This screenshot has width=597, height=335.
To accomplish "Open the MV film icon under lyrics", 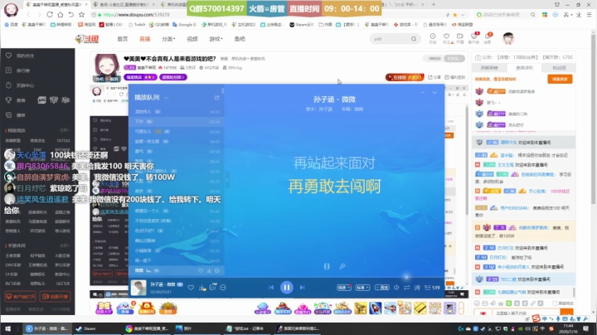I will pyautogui.click(x=327, y=266).
